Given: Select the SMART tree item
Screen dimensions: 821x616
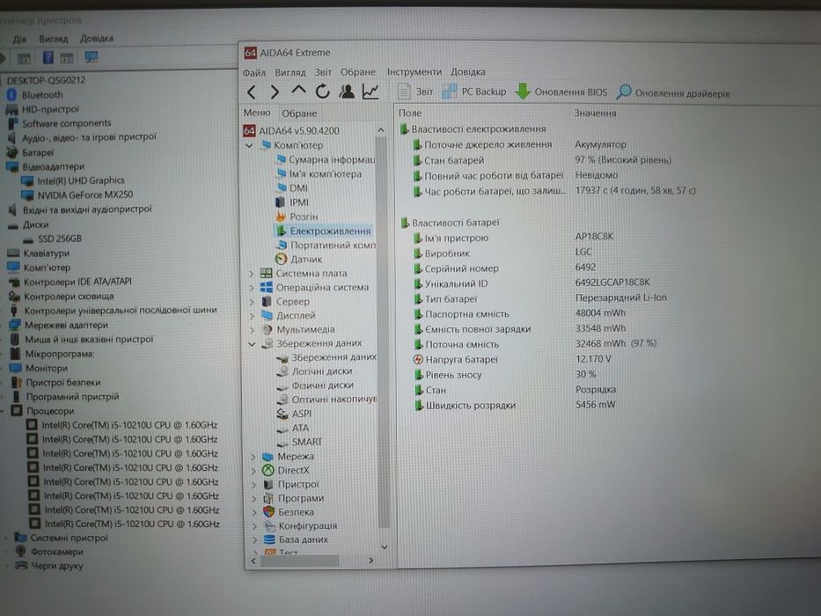Looking at the screenshot, I should (301, 442).
